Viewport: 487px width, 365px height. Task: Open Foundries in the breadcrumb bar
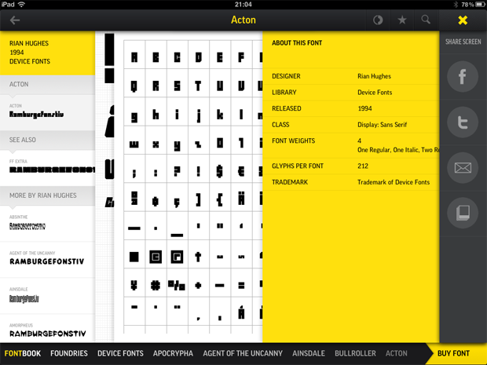(x=69, y=353)
